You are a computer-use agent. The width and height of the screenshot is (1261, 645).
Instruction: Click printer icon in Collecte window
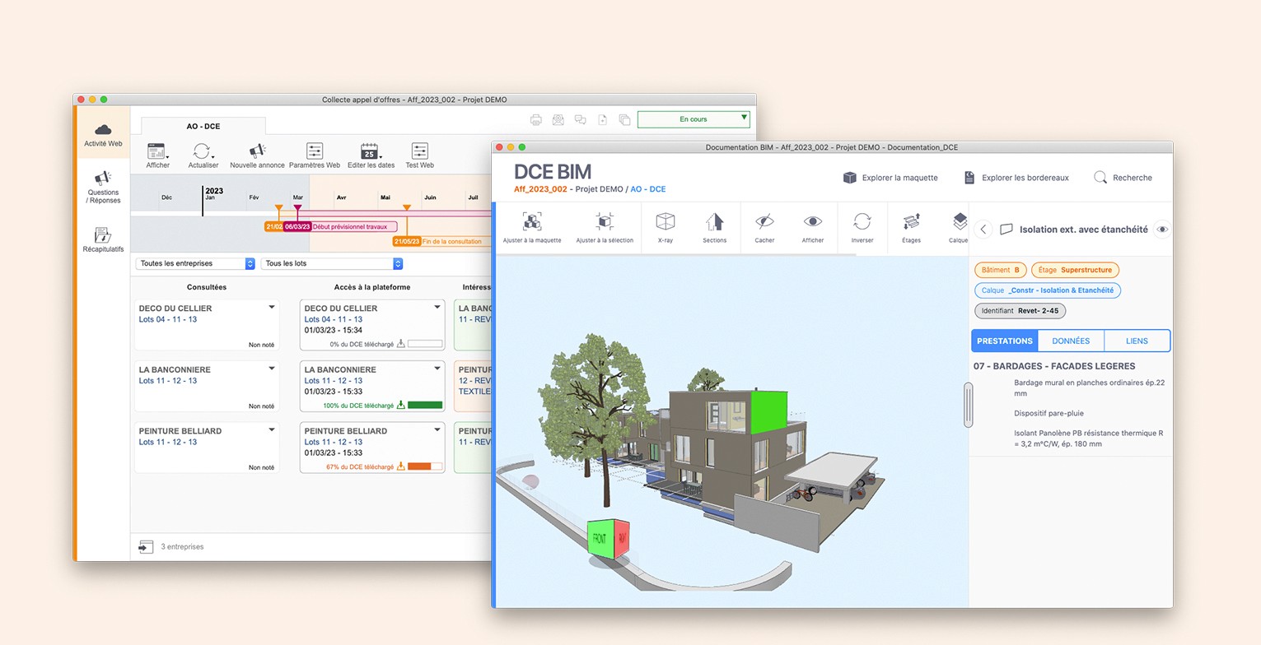pyautogui.click(x=536, y=119)
